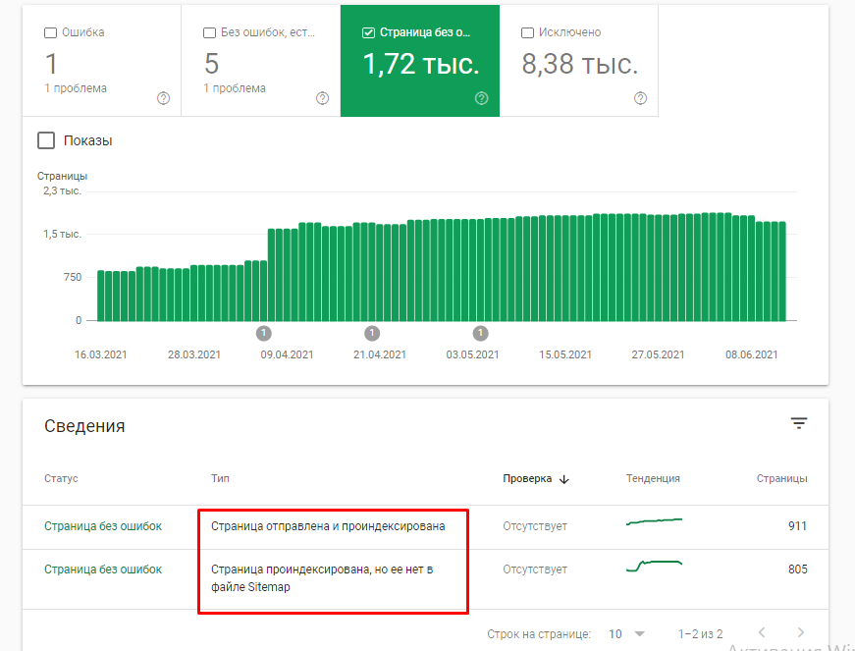Sort table by Страницы column header
The height and width of the screenshot is (651, 855).
pyautogui.click(x=781, y=479)
